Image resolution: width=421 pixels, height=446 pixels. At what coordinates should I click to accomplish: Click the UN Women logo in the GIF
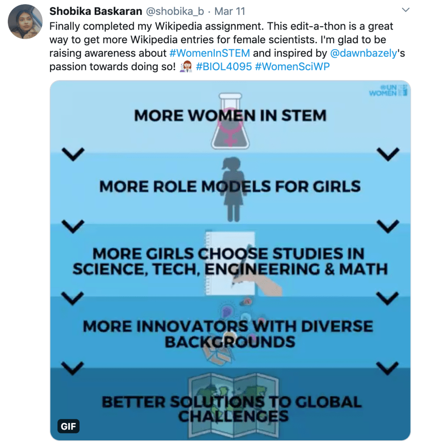[x=388, y=90]
